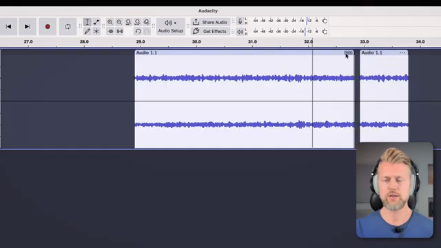Select the Selection (I-beam) tool
This screenshot has height=248, width=441.
point(88,22)
